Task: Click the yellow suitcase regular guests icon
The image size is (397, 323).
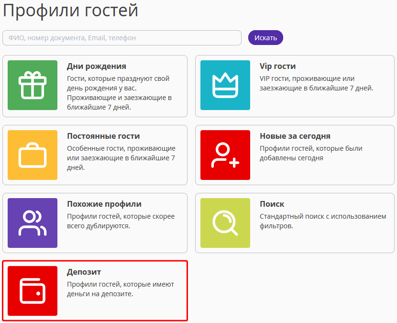Action: [x=33, y=155]
